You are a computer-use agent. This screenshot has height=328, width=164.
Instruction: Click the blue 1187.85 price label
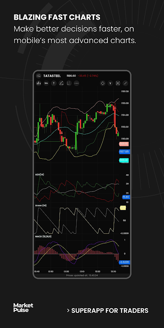point(124,152)
